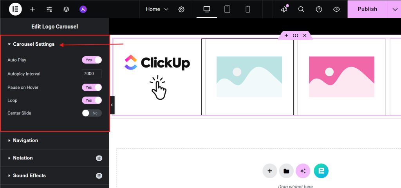Click the Elementor logo menu icon
This screenshot has height=188, width=401.
[15, 9]
